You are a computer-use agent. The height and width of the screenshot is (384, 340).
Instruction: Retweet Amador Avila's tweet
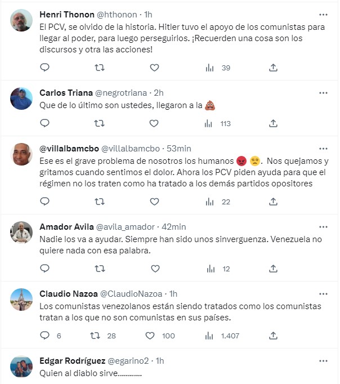click(100, 269)
